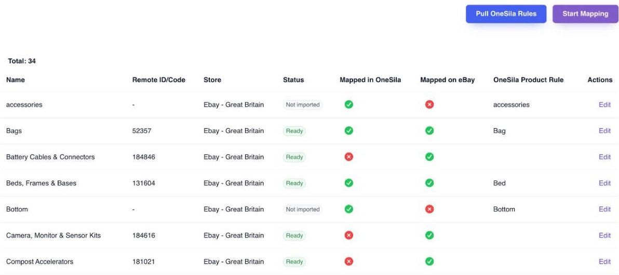The image size is (619, 275).
Task: Click the Mapped in OneSila column header
Action: tap(370, 80)
